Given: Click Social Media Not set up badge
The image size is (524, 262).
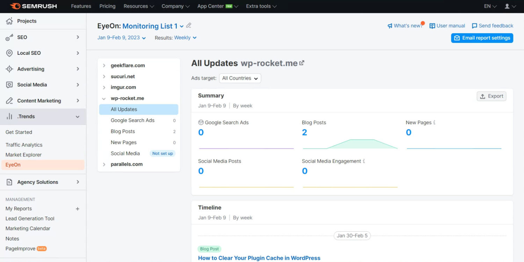Looking at the screenshot, I should click(162, 154).
